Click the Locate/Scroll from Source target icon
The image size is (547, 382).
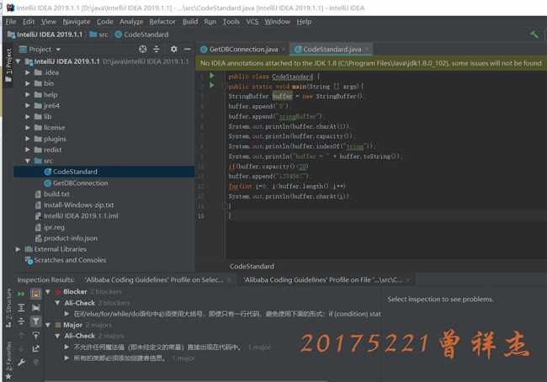click(143, 49)
